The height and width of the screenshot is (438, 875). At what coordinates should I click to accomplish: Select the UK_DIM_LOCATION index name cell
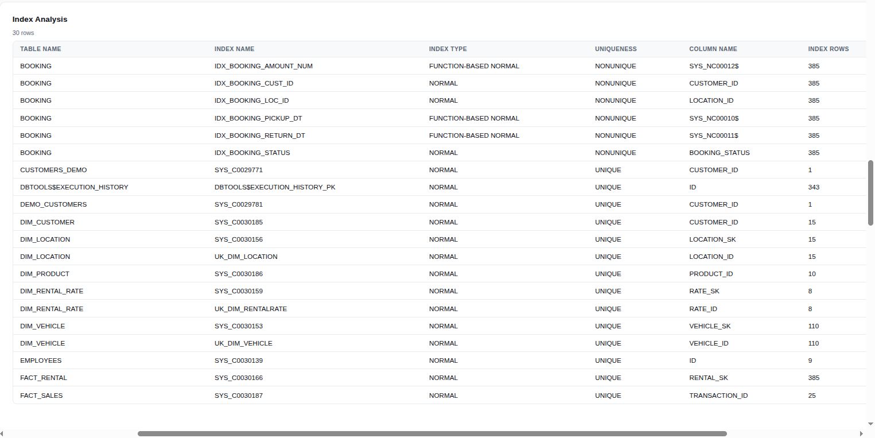[246, 257]
